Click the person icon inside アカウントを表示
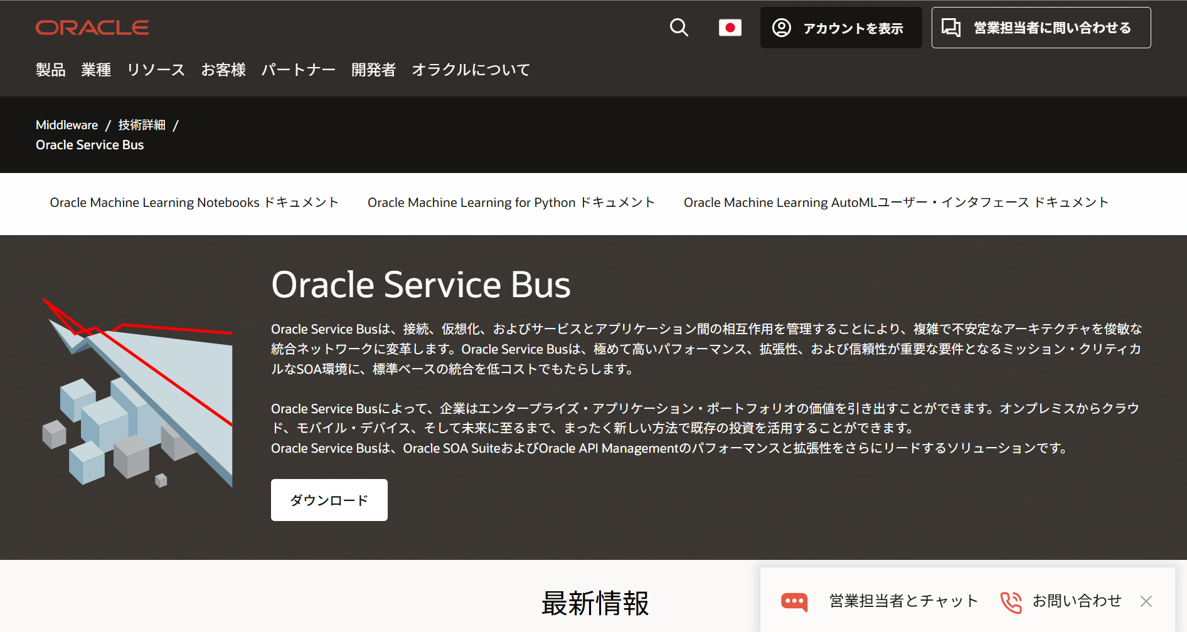This screenshot has width=1187, height=632. tap(782, 28)
